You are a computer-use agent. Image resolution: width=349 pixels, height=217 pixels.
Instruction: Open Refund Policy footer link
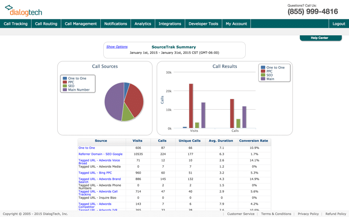click(336, 214)
